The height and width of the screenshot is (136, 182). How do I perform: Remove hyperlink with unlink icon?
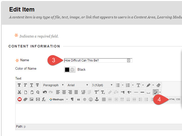116,92
